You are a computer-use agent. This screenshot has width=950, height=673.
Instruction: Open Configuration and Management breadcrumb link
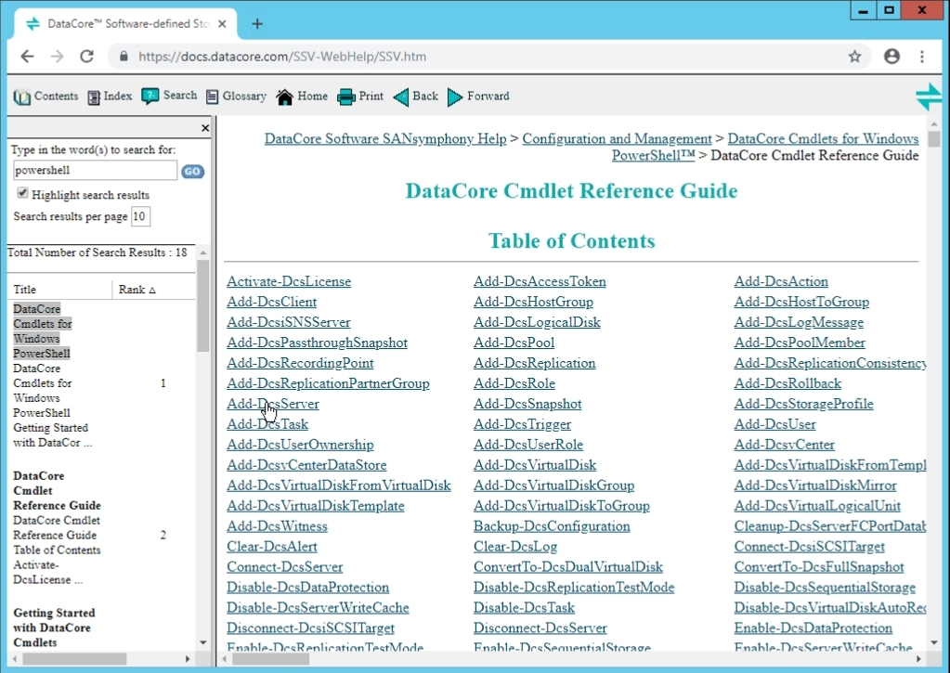(617, 138)
